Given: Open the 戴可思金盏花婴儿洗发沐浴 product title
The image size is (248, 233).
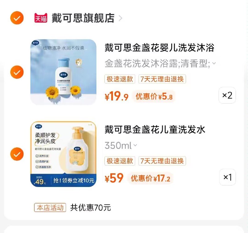Looking at the screenshot, I should coord(159,48).
